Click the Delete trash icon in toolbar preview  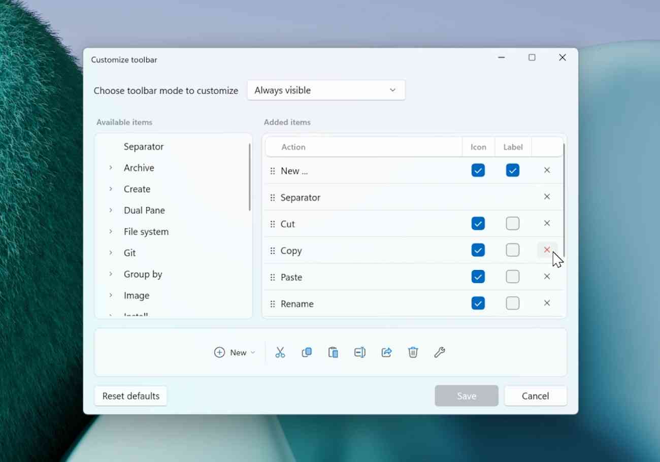point(413,352)
